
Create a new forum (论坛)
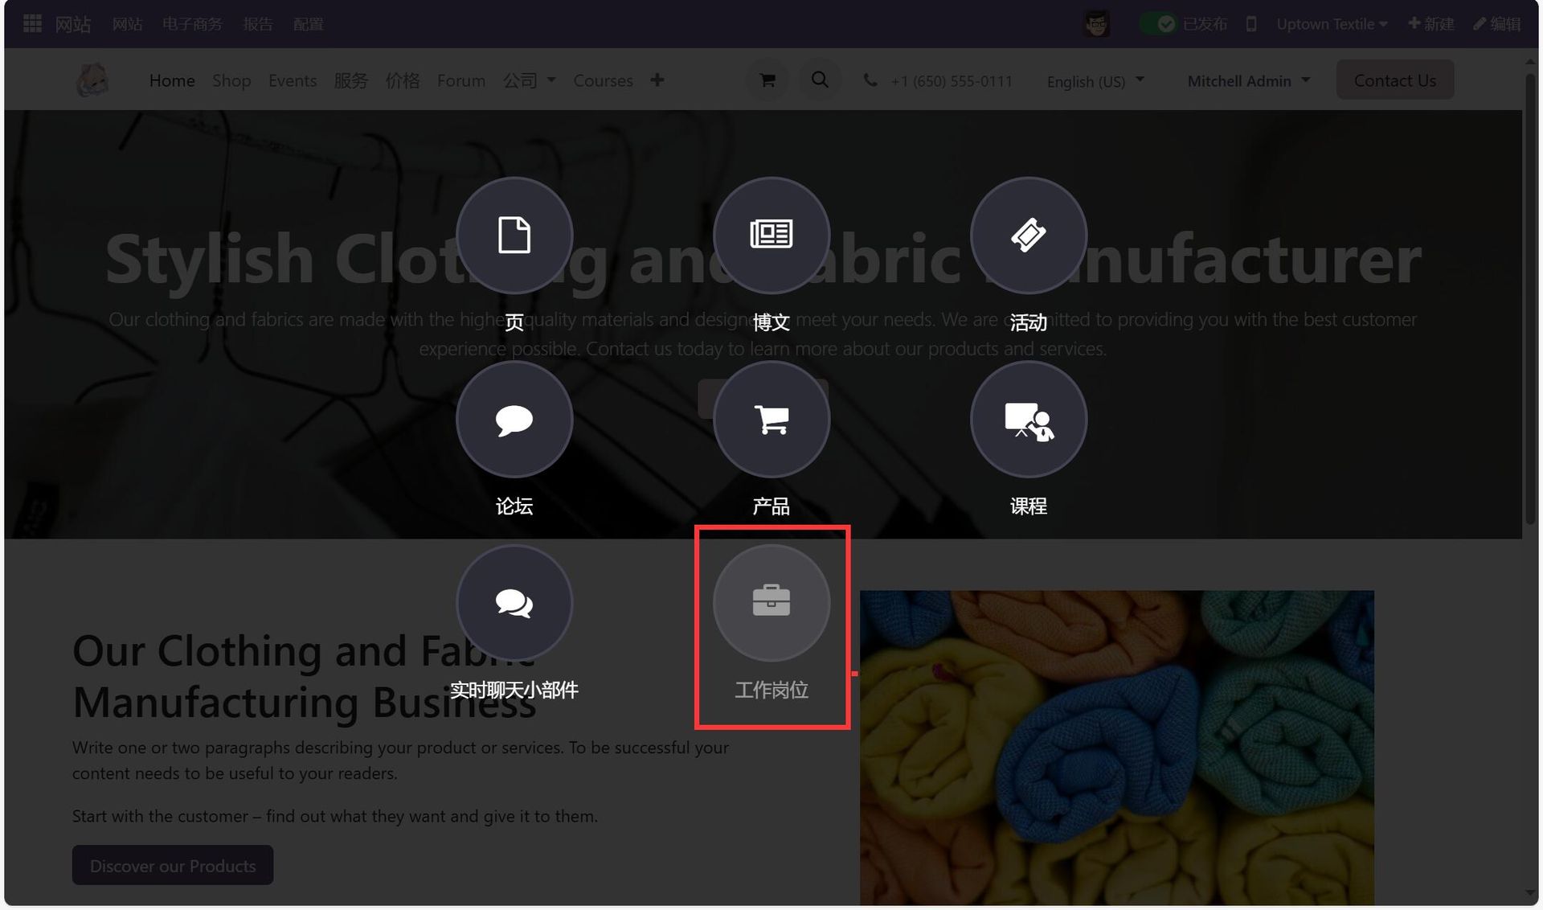(514, 420)
